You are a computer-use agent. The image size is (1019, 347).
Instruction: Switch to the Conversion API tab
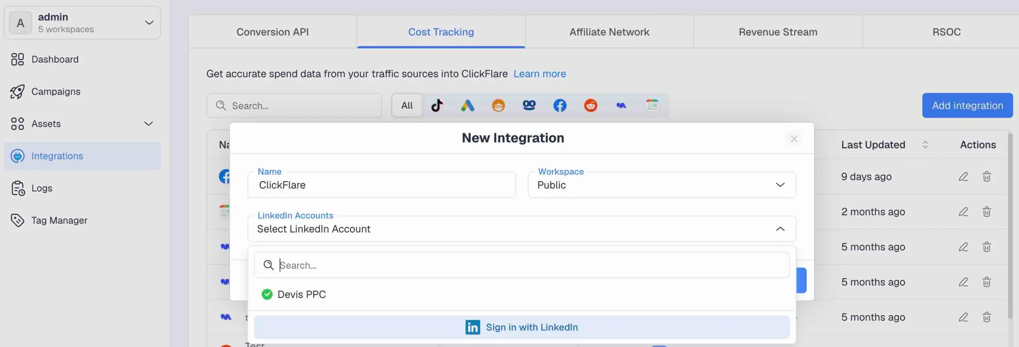(273, 32)
